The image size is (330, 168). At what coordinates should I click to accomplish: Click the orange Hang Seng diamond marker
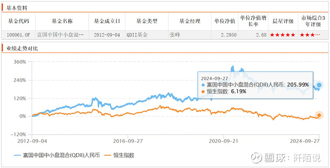tap(319, 115)
